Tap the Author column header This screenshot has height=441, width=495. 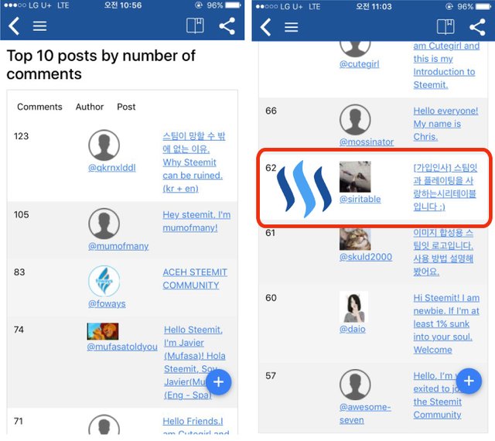click(90, 107)
